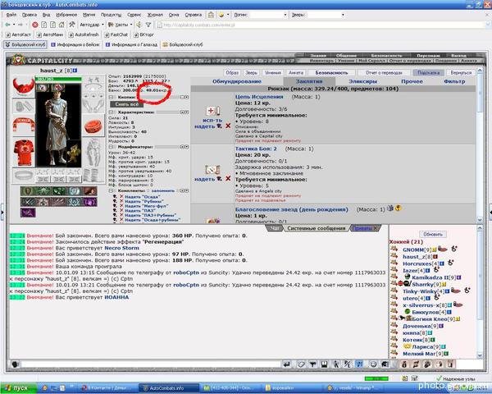Image resolution: width=492 pixels, height=394 pixels.
Task: Switch to the Эликсиры inventory tab
Action: (x=363, y=81)
